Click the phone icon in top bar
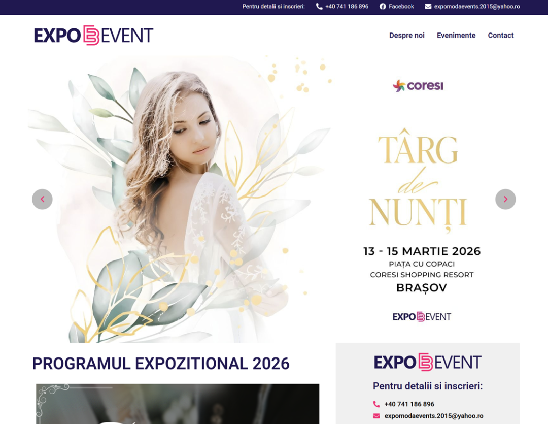This screenshot has width=548, height=424. click(x=319, y=6)
